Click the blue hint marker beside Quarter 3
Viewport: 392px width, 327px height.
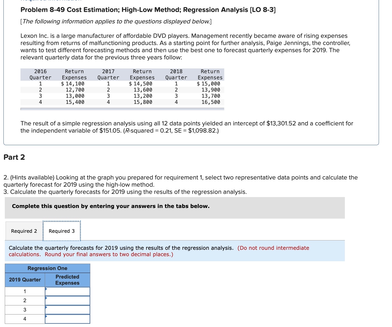(x=46, y=308)
